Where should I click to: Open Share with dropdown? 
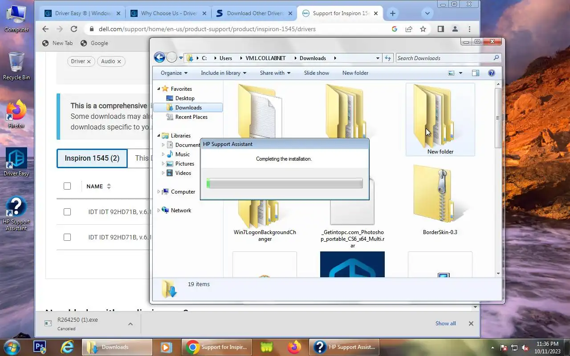click(x=275, y=73)
